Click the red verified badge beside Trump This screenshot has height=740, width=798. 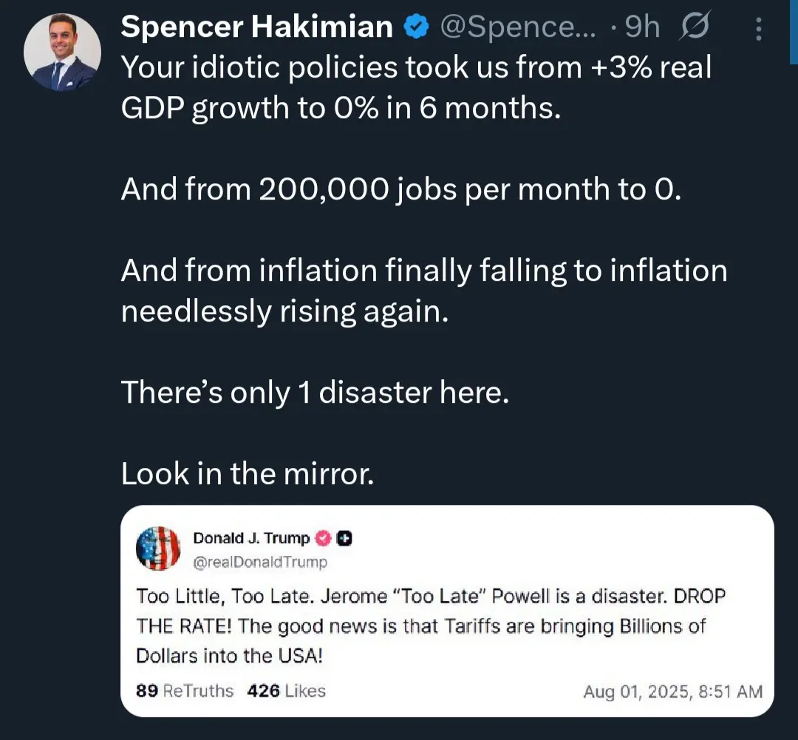tap(324, 538)
